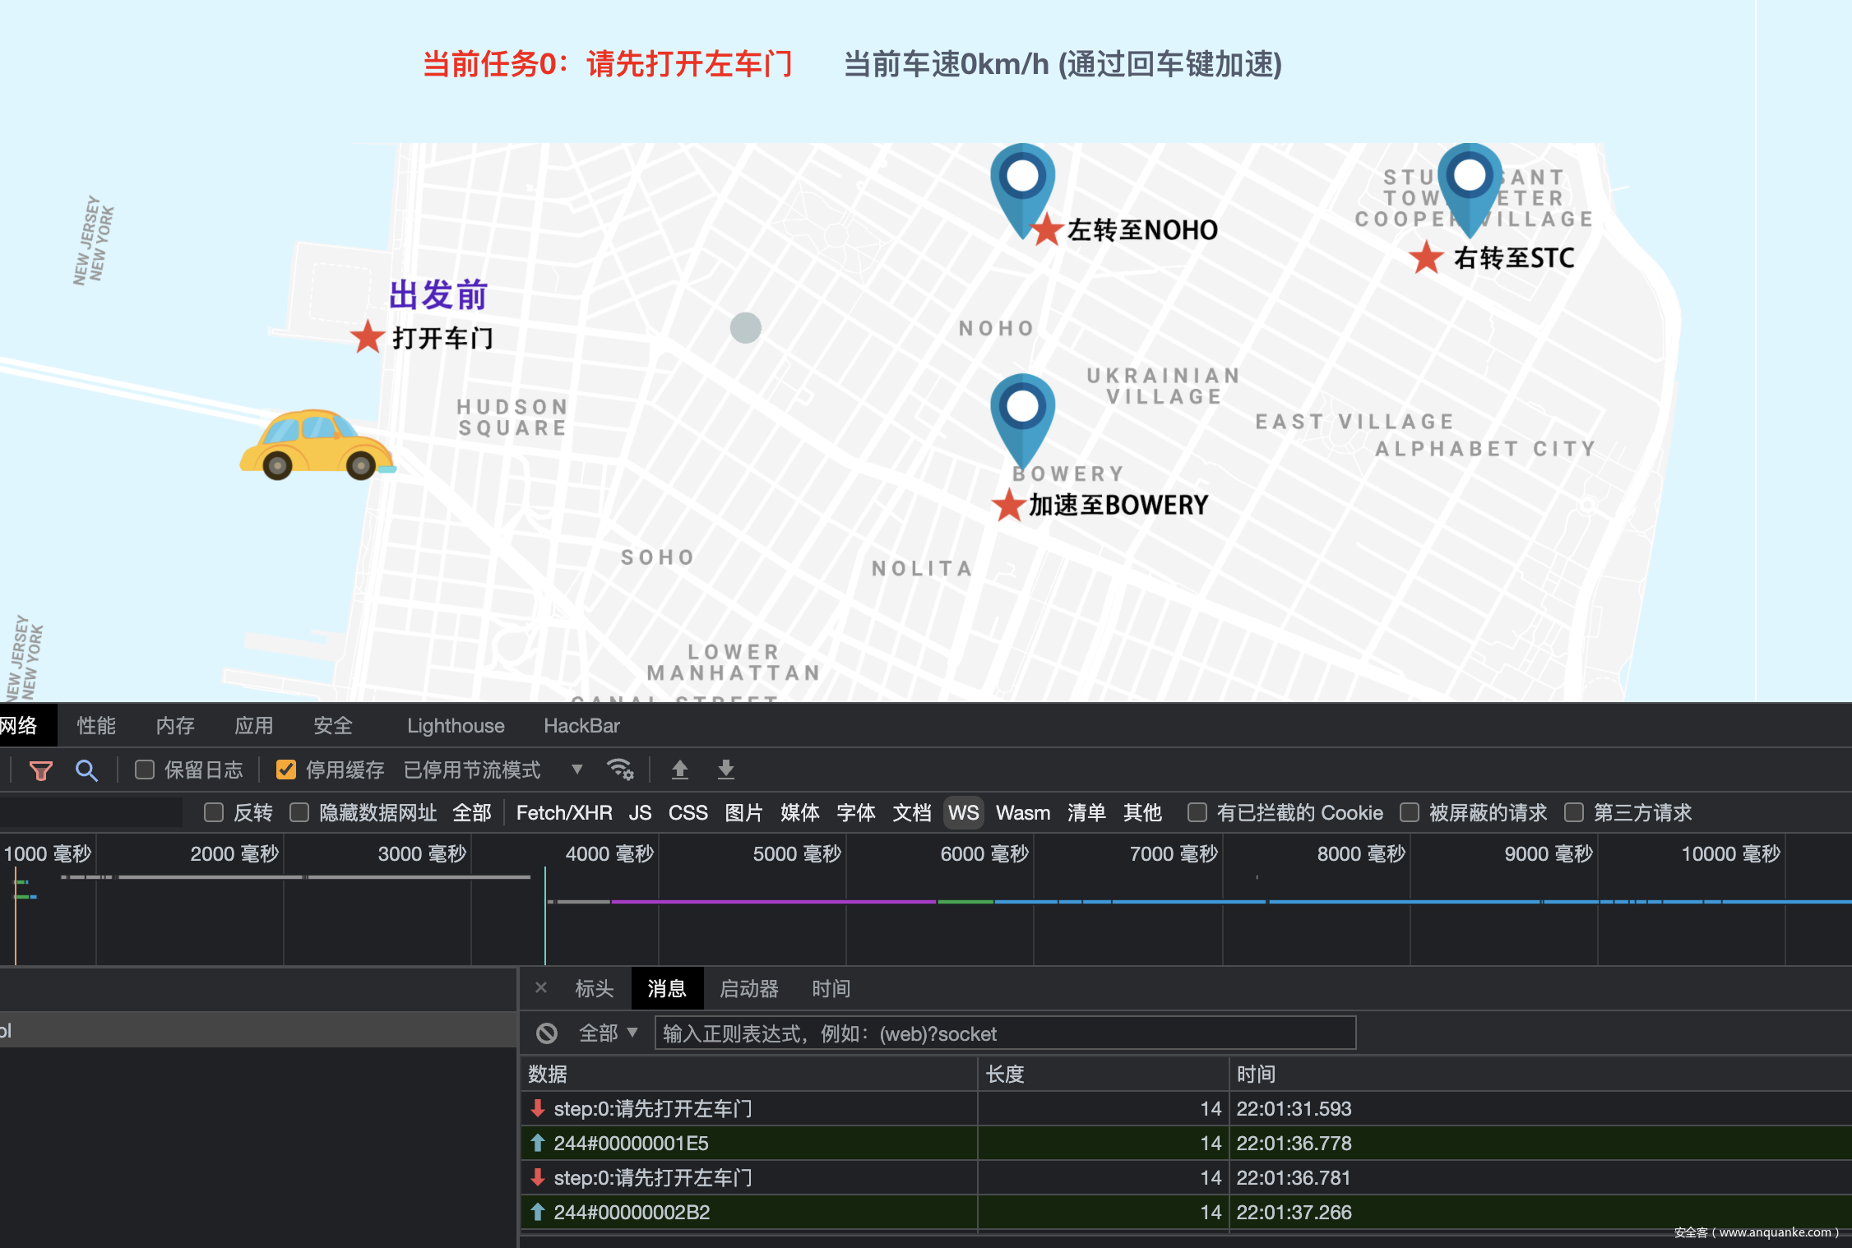Open network conditions wifi-gear icon
The width and height of the screenshot is (1852, 1248).
click(619, 770)
